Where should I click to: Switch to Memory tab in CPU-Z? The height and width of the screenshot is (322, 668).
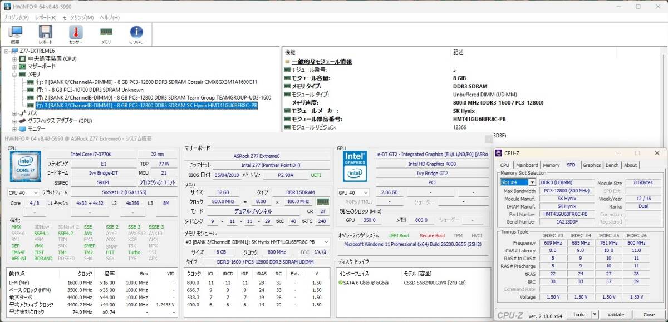tap(551, 165)
